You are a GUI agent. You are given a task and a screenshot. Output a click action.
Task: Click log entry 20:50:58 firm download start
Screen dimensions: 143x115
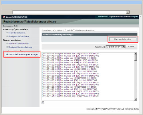pyautogui.click(x=70, y=91)
